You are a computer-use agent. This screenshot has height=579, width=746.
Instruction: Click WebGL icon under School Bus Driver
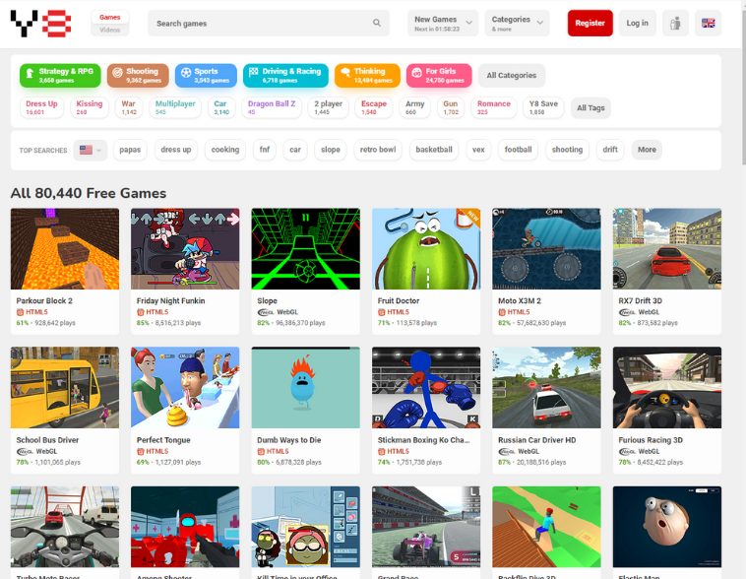(x=25, y=451)
